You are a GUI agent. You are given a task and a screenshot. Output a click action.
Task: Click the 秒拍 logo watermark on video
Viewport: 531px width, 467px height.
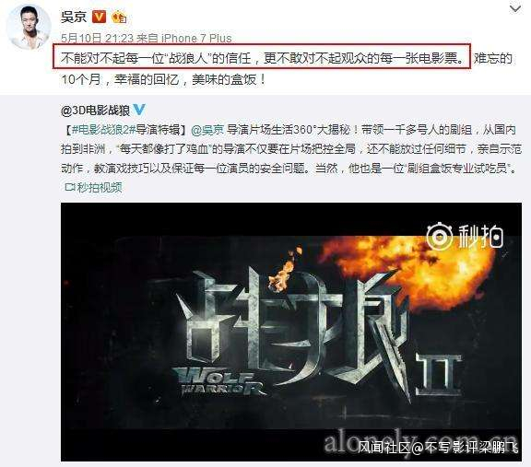point(465,236)
